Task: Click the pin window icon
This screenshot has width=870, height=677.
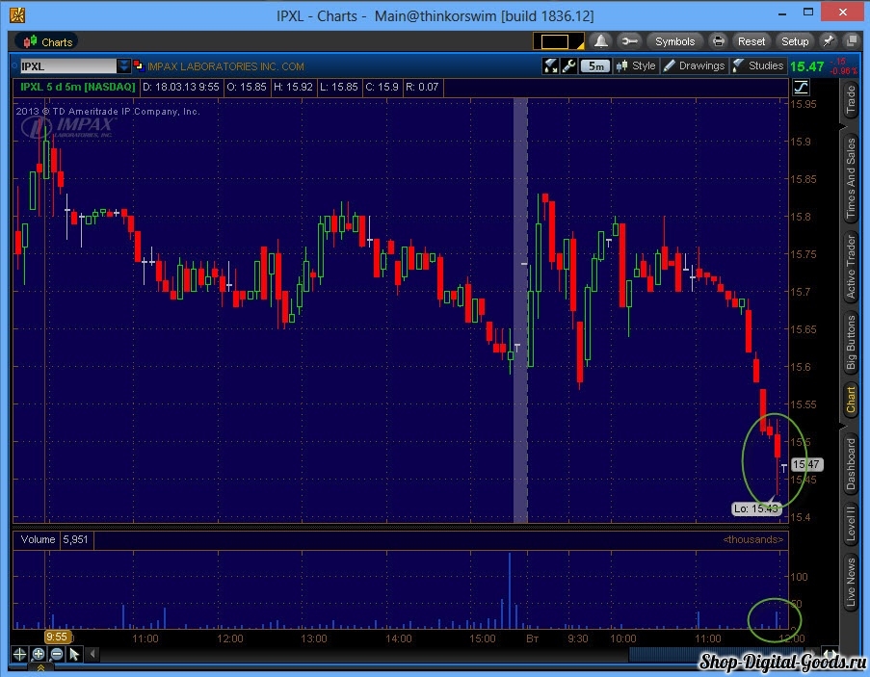Action: [829, 41]
